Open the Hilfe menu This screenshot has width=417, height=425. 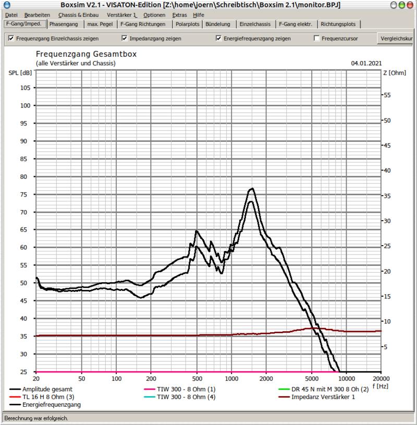[199, 15]
